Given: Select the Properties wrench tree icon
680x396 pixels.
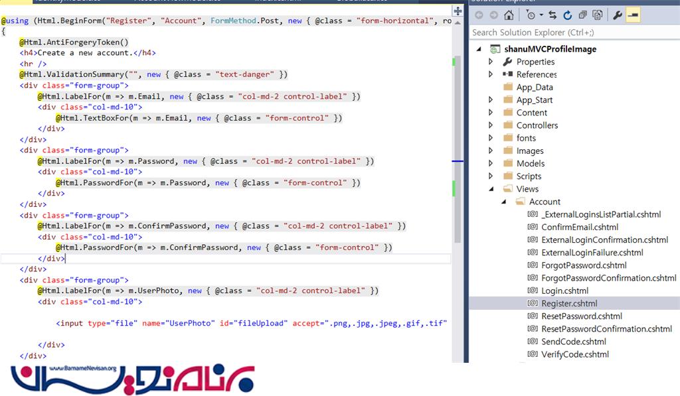Looking at the screenshot, I should tap(507, 62).
